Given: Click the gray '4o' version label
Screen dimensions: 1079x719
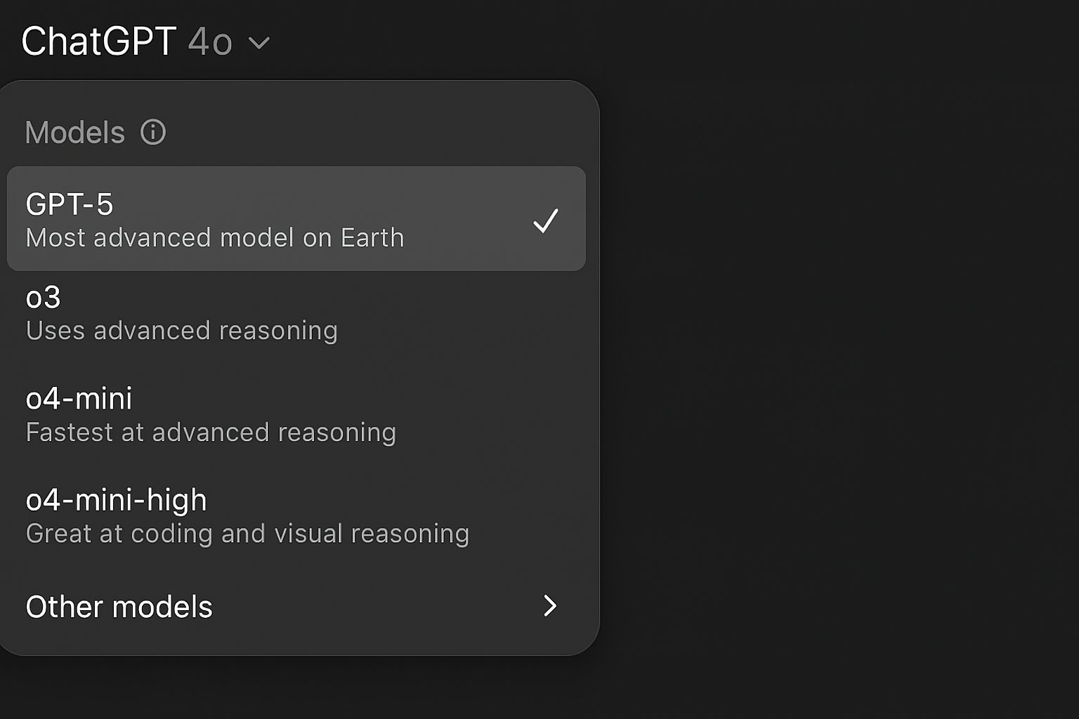Looking at the screenshot, I should [x=210, y=42].
